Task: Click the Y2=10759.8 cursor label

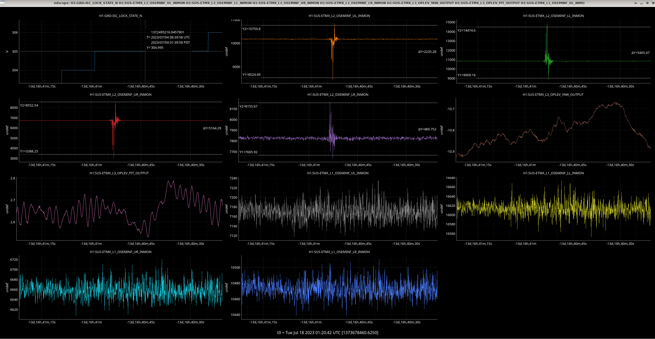Action: [x=251, y=29]
